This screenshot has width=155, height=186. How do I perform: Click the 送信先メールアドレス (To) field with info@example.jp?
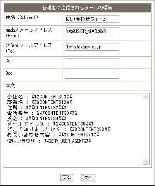point(92,47)
